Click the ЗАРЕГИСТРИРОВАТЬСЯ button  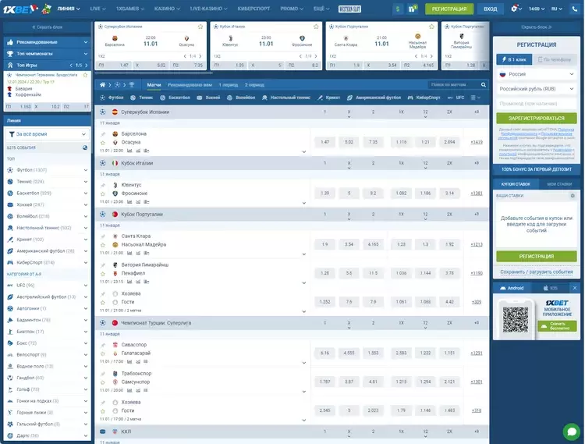point(537,119)
